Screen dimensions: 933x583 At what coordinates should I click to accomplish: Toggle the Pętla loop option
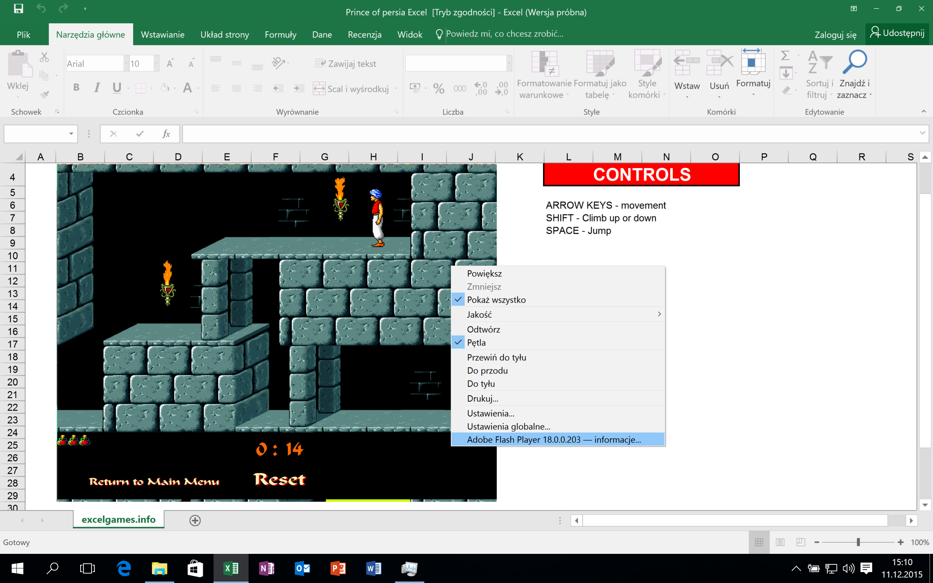tap(476, 343)
